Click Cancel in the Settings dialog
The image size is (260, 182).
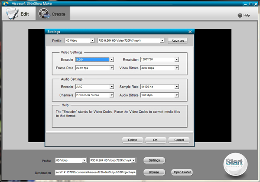click(x=179, y=140)
